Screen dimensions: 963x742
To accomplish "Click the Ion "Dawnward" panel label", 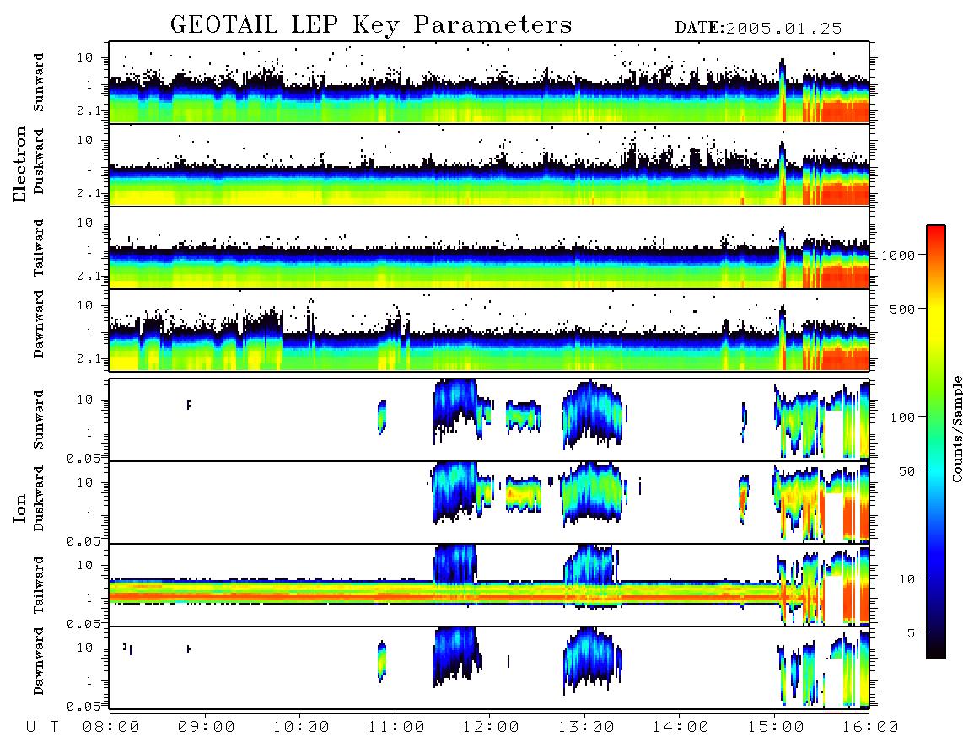I will 39,661.
